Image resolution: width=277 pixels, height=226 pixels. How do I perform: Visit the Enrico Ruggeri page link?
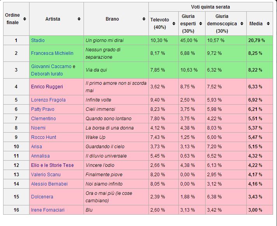coord(47,87)
